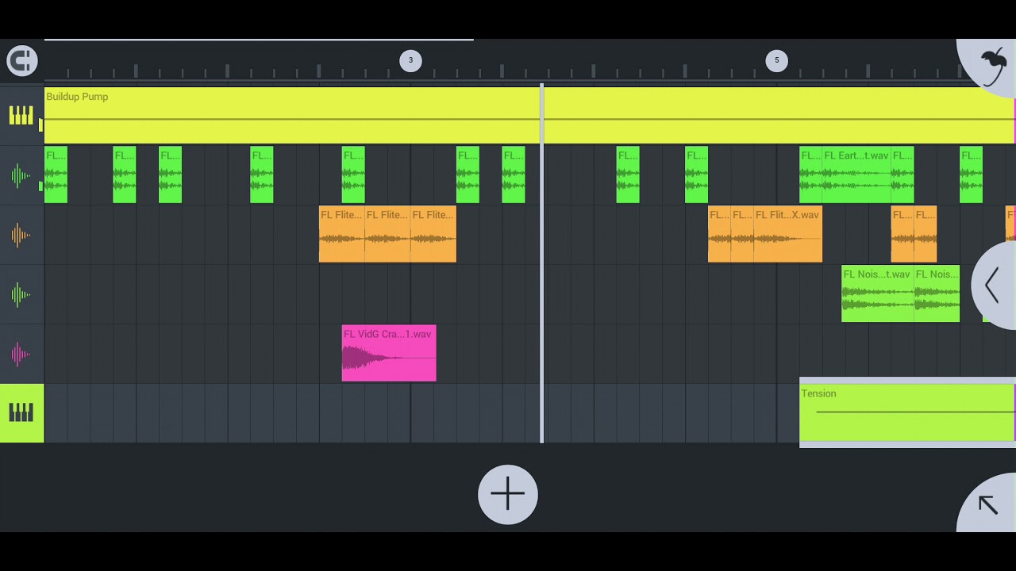Image resolution: width=1016 pixels, height=571 pixels.
Task: Jump to bar 5 marker in ruler
Action: click(x=776, y=60)
